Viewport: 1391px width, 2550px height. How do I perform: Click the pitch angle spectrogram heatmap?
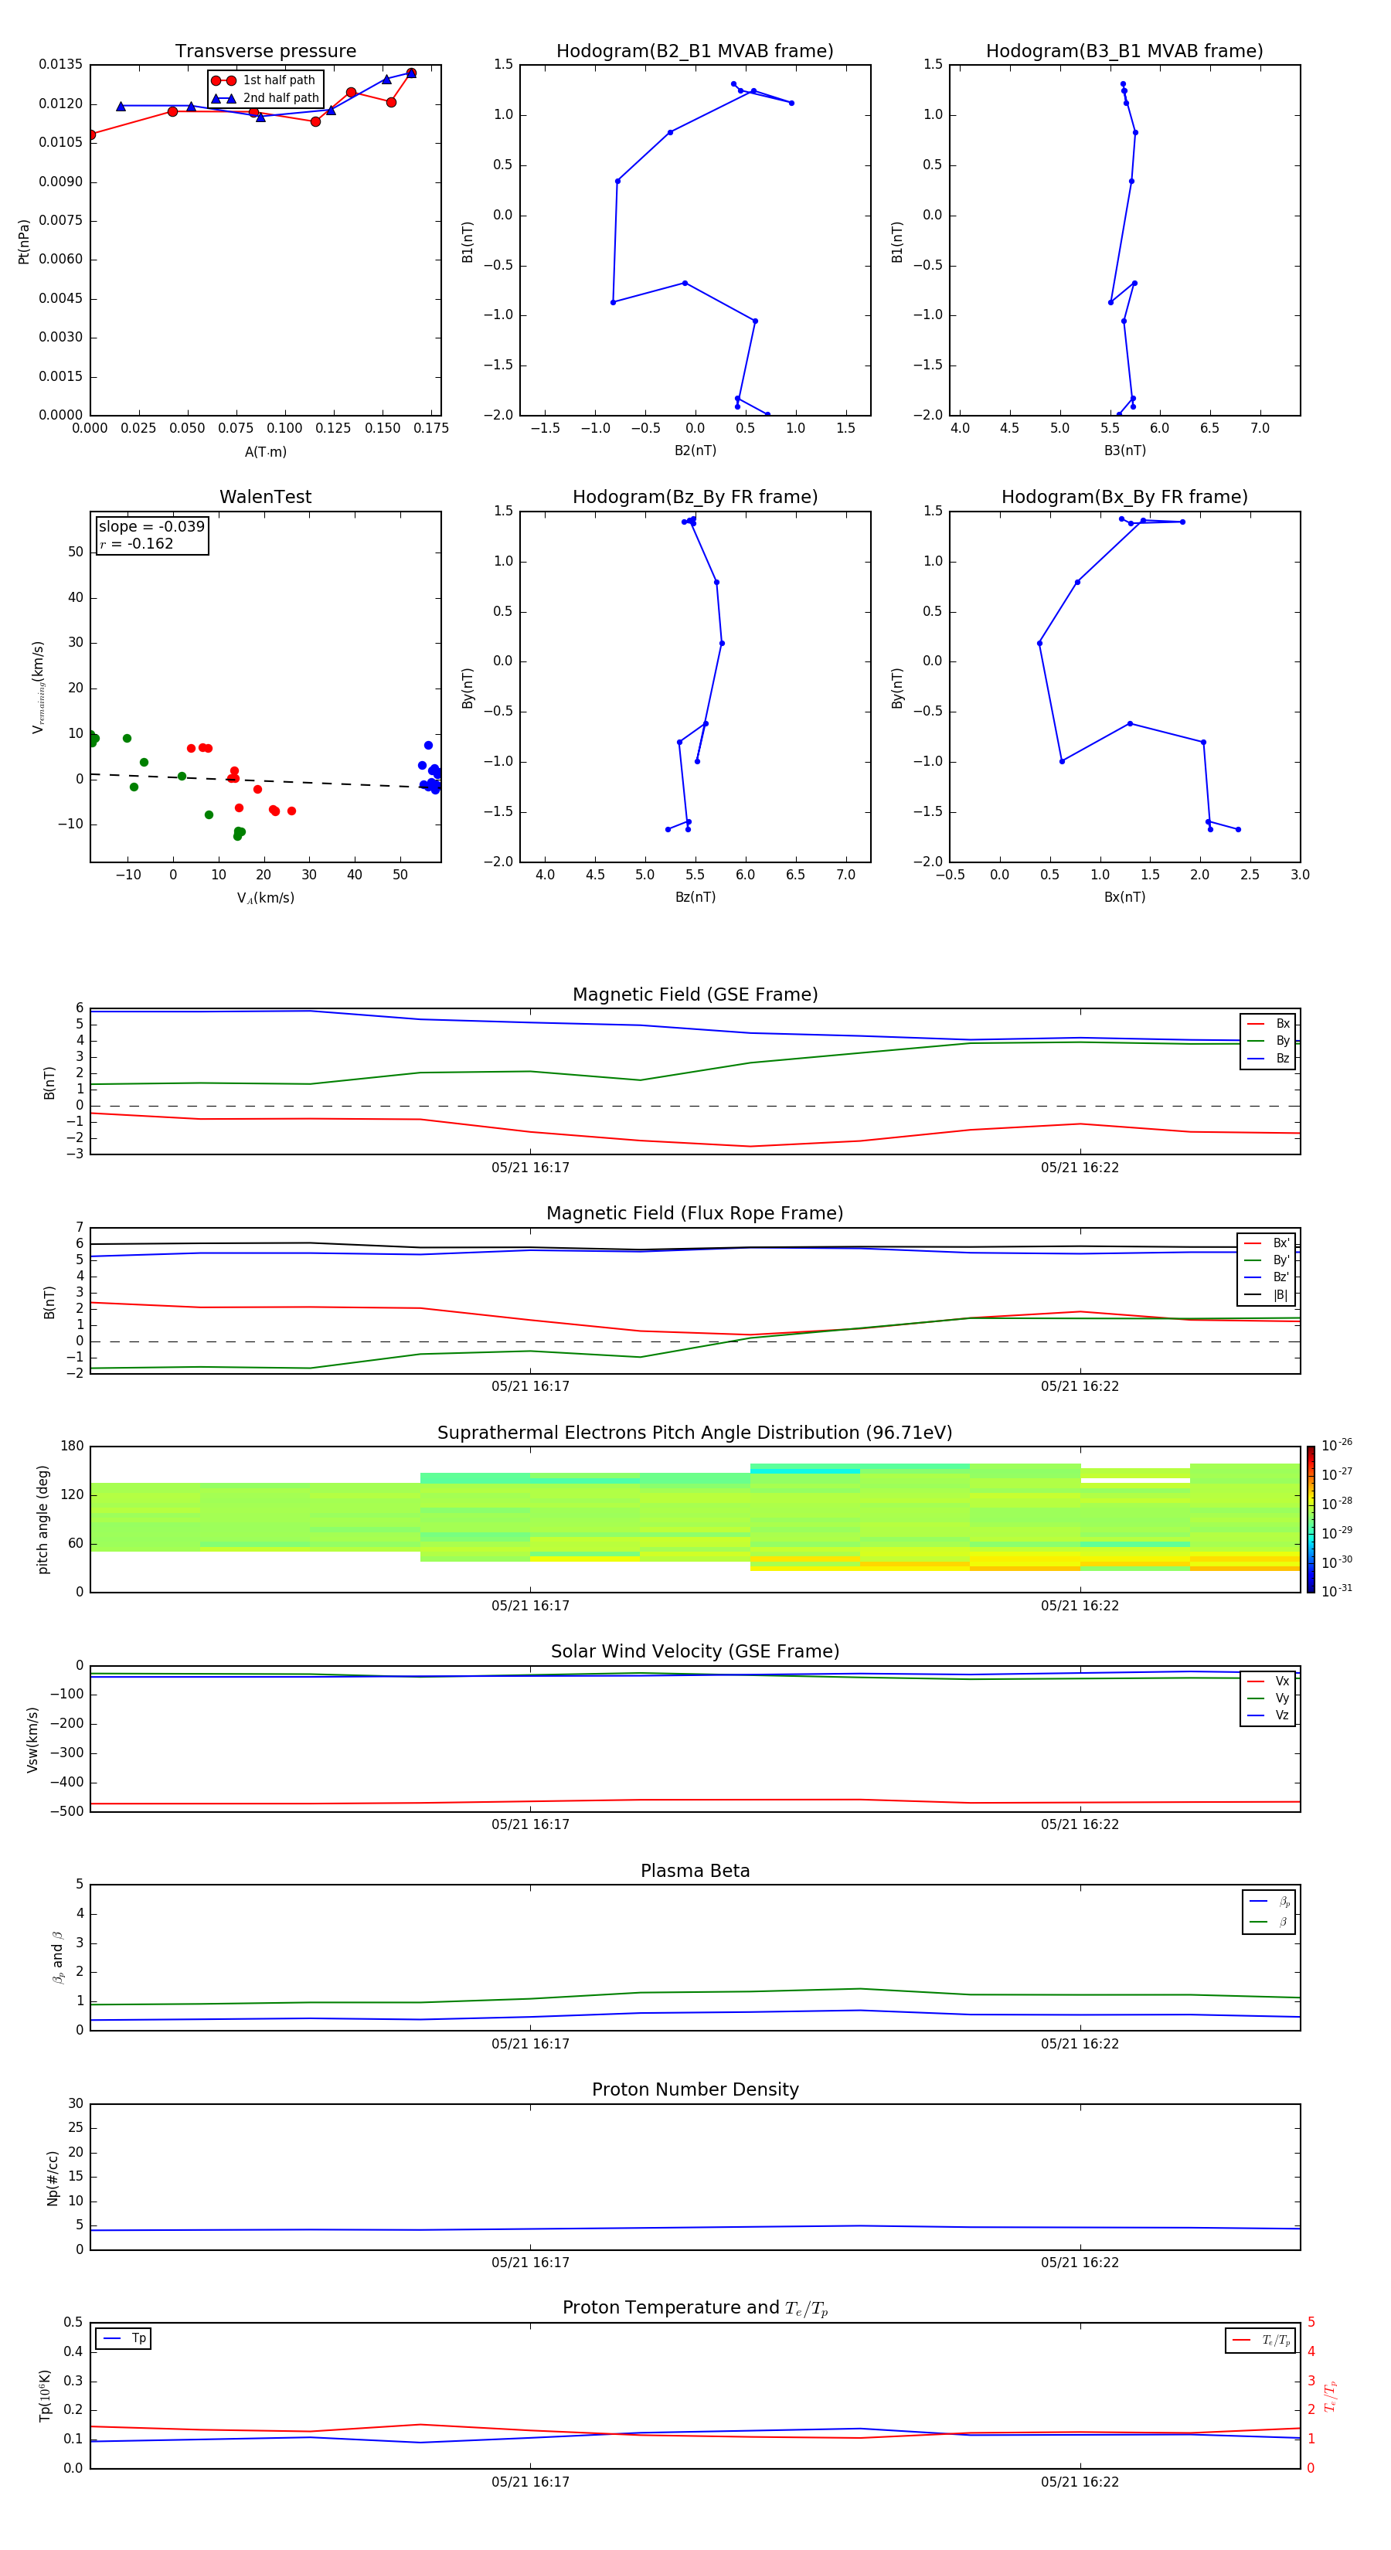tap(695, 1519)
